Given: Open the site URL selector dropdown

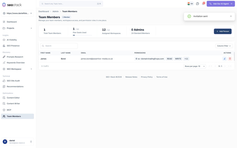Looking at the screenshot, I should [17, 13].
